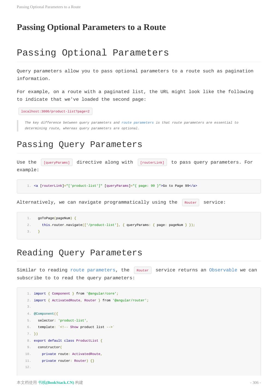Click the italic "route parameters" link in the note
The image size is (278, 392).
pos(137,123)
